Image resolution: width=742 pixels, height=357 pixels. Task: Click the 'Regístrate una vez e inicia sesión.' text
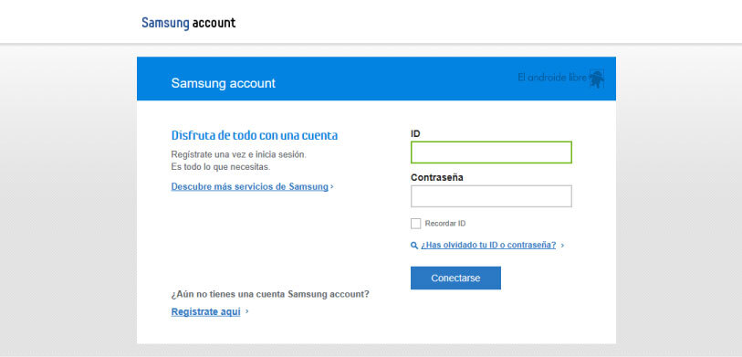click(x=238, y=154)
